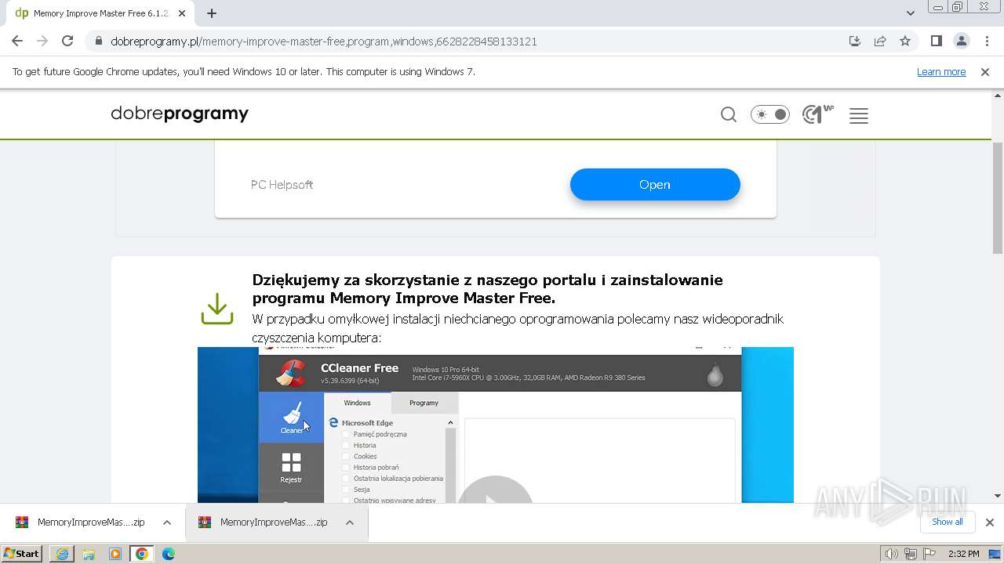1004x564 pixels.
Task: Click the green download arrow icon
Action: pos(217,309)
